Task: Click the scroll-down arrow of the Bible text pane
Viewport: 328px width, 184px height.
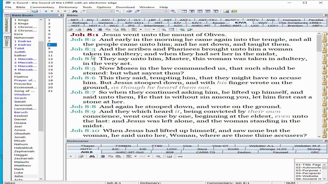Action: click(319, 136)
